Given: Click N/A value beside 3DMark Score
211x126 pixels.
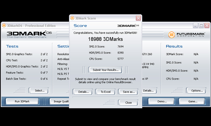Looking at the screenshot, I should [x=196, y=54].
